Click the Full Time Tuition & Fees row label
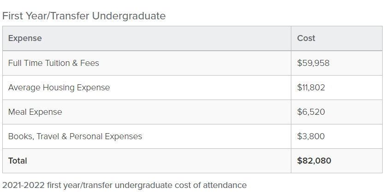 click(x=53, y=63)
